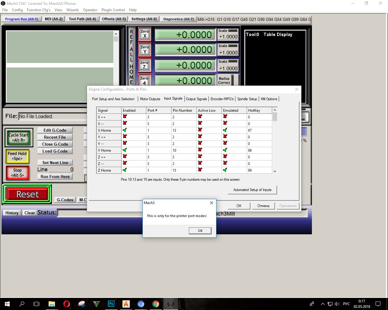The image size is (388, 310).
Task: Disable the Z Home signal Enabled mark
Action: 125,170
